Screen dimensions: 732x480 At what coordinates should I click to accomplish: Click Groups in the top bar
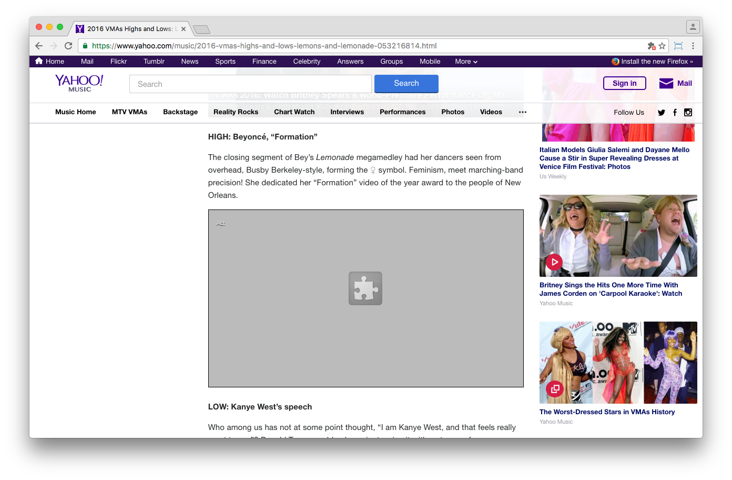(392, 62)
